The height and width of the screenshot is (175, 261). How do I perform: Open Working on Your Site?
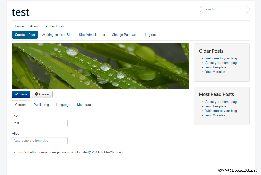[x=57, y=35]
